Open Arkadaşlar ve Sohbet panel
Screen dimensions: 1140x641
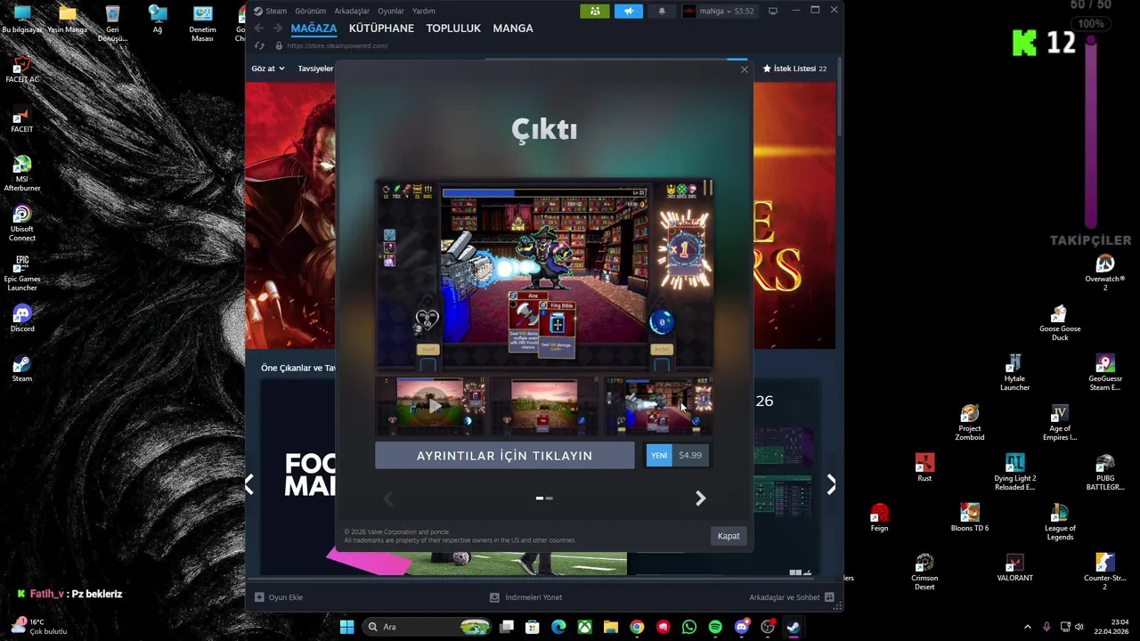(x=791, y=597)
